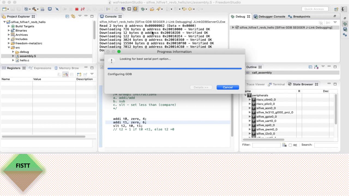Minimize the Registers panel
349x196 pixels.
tap(86, 68)
